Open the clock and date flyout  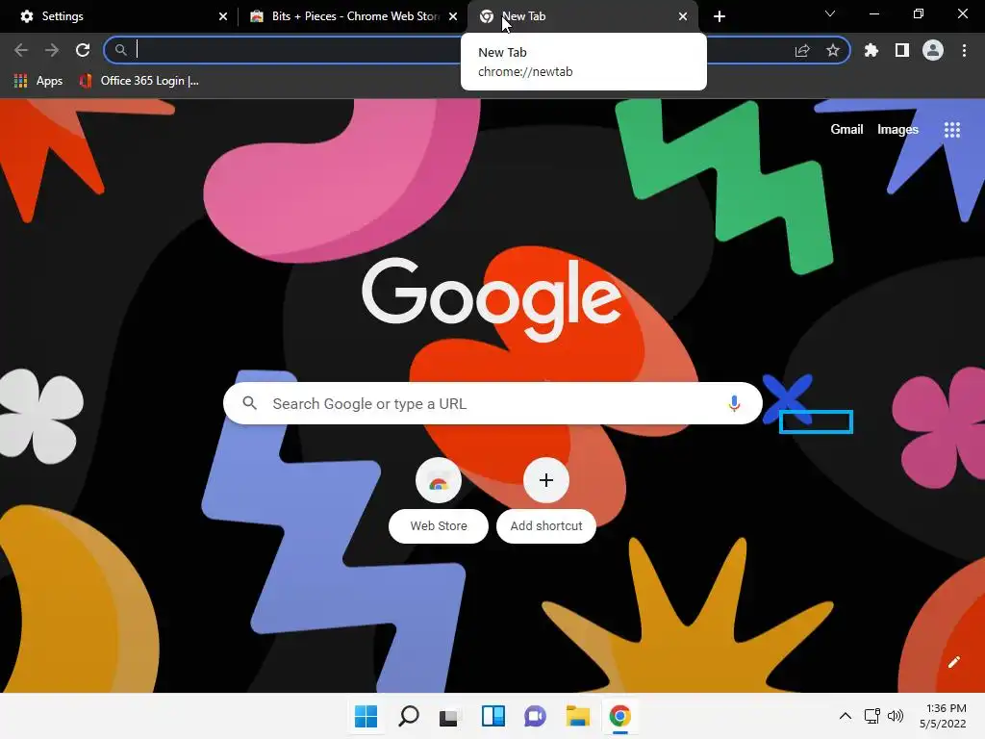[943, 716]
